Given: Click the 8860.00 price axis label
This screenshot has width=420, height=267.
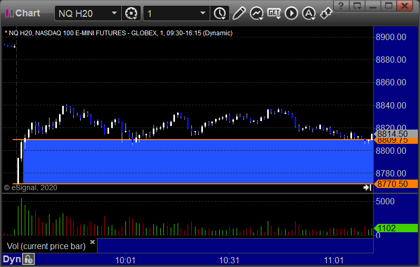Looking at the screenshot, I should [391, 82].
